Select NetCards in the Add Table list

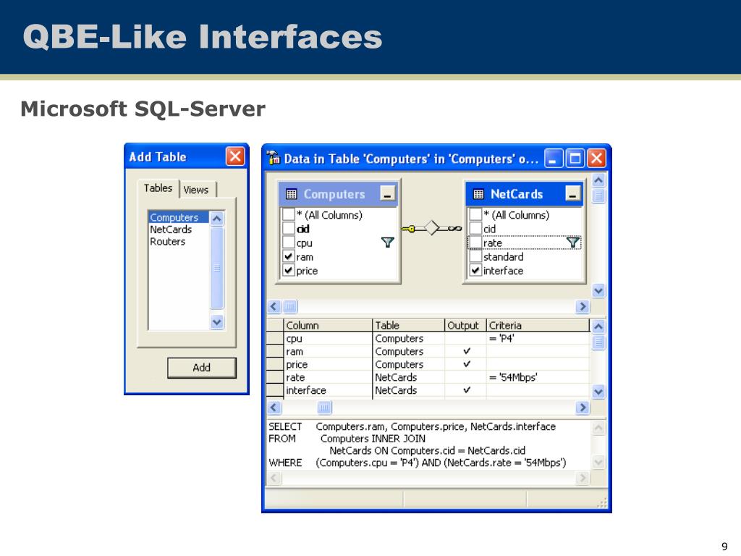click(171, 229)
